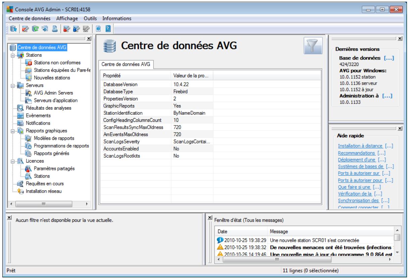
Task: Collapse the Stations tree node
Action: click(13, 55)
